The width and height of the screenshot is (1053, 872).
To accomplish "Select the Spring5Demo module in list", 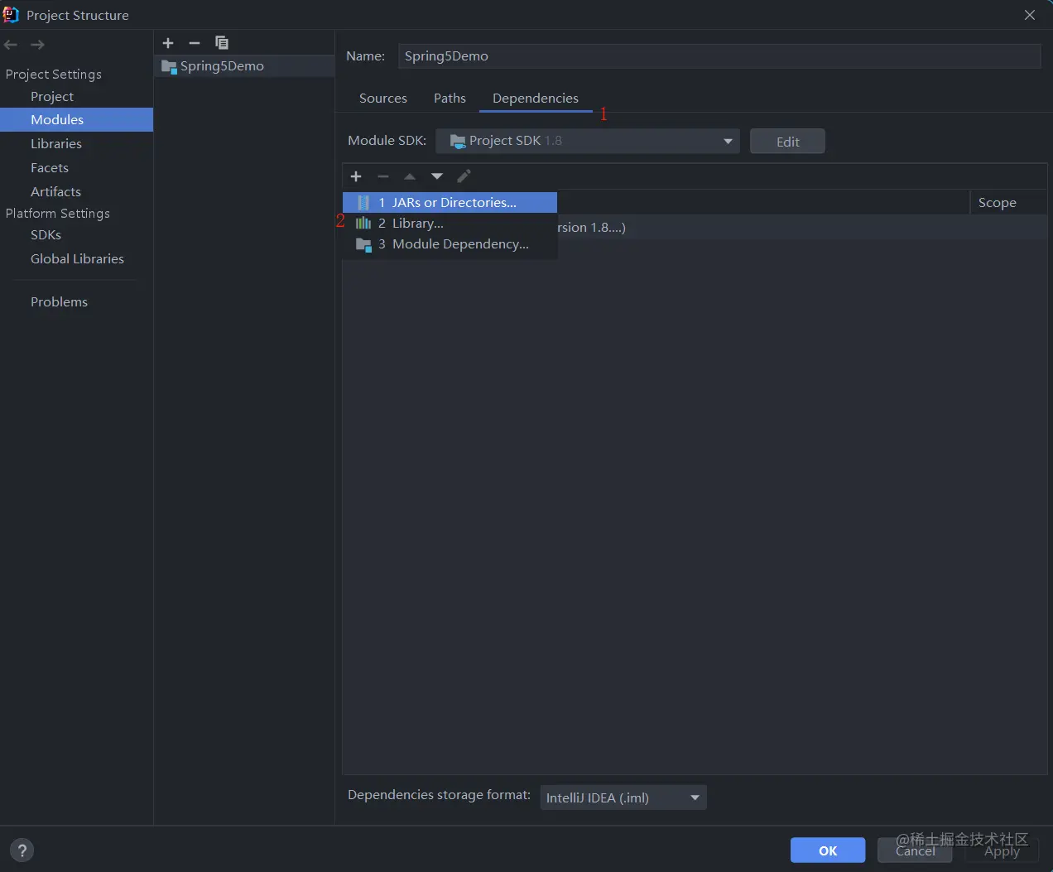I will coord(244,66).
